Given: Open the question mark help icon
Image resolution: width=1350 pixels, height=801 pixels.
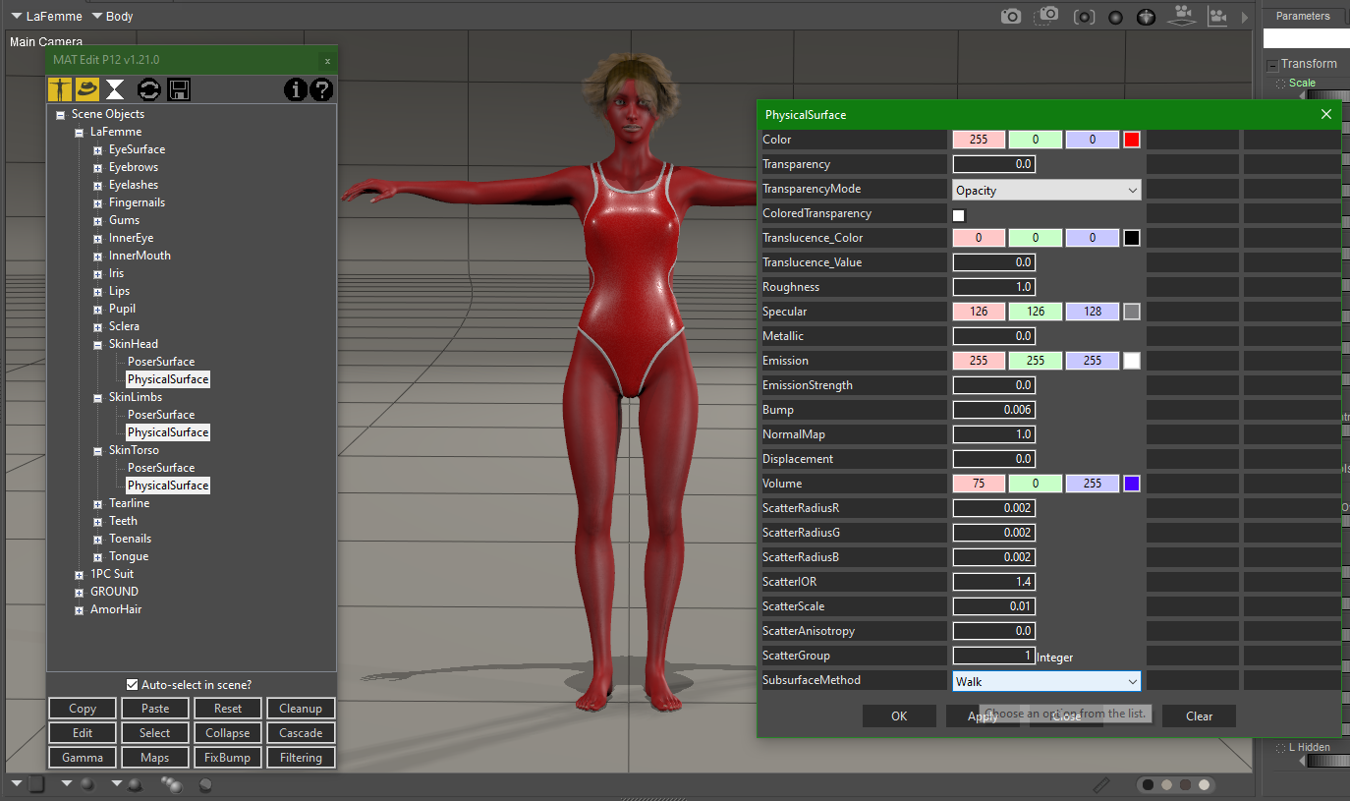Looking at the screenshot, I should click(x=321, y=89).
